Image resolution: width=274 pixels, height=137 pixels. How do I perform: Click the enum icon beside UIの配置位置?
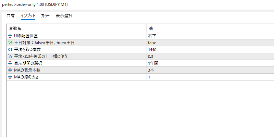pyautogui.click(x=10, y=36)
